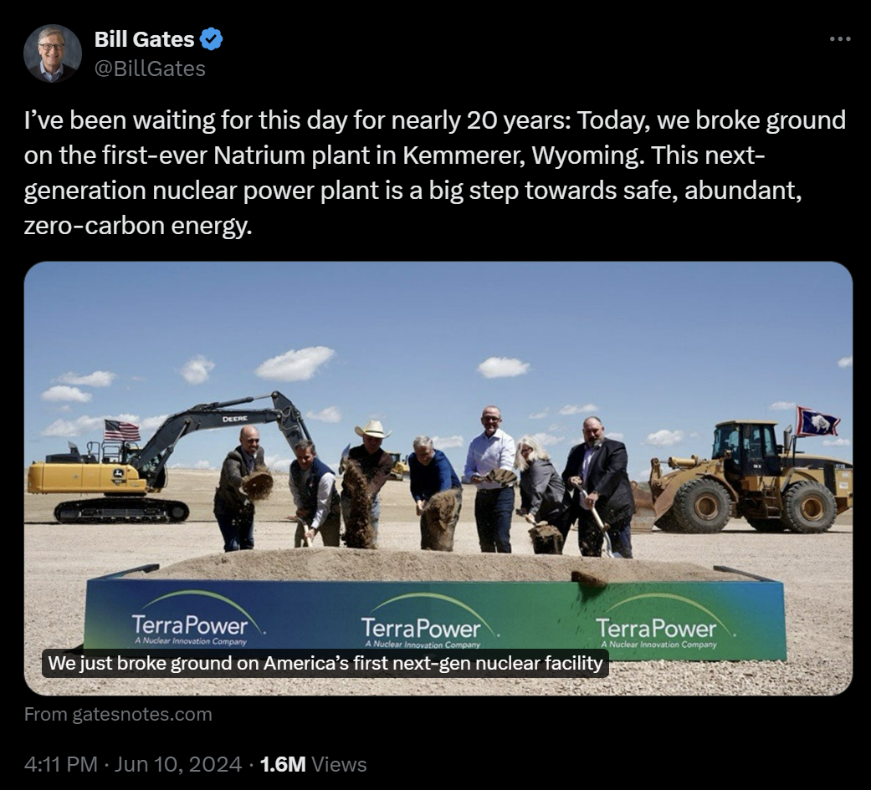Click the John Deere excavator in the video
Image resolution: width=871 pixels, height=790 pixels.
pos(161,461)
